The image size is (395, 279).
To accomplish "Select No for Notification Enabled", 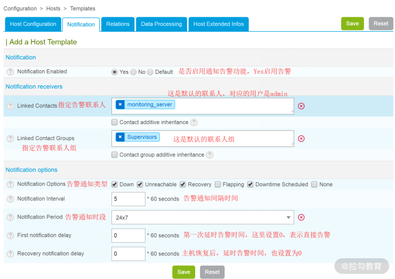I will [133, 72].
